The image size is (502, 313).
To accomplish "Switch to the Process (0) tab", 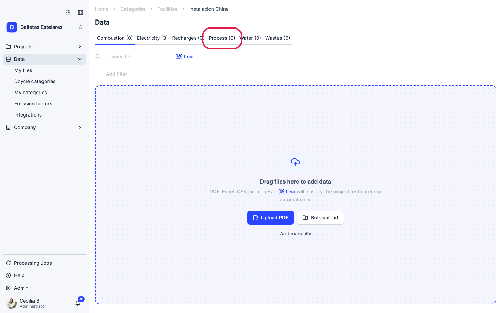I will tap(222, 38).
